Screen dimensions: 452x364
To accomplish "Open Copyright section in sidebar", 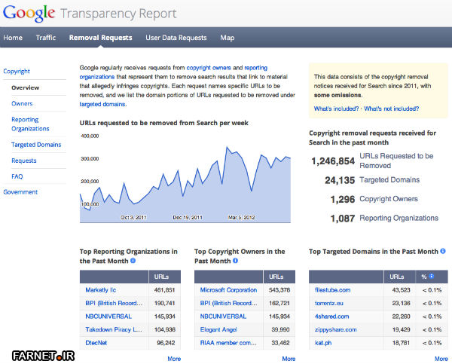I will (x=17, y=72).
